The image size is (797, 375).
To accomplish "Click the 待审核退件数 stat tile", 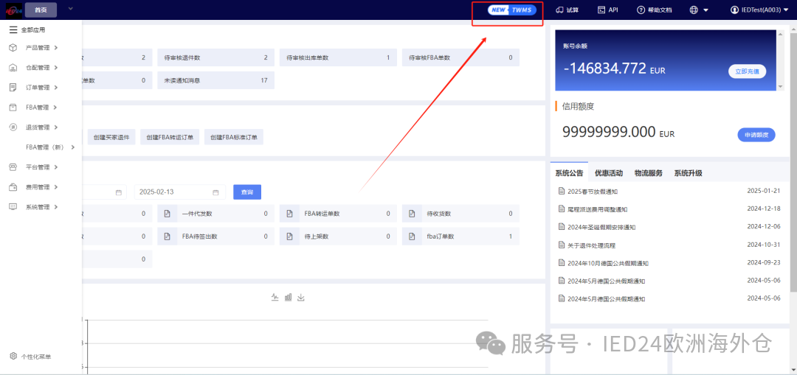I will click(x=216, y=58).
